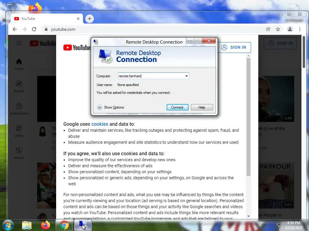This screenshot has width=309, height=231.
Task: Click the Connect button in Remote Desktop
Action: [x=177, y=107]
